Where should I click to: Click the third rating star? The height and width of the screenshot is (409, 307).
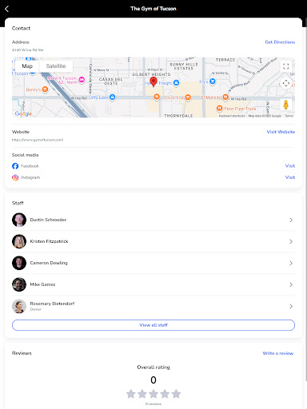(x=153, y=394)
